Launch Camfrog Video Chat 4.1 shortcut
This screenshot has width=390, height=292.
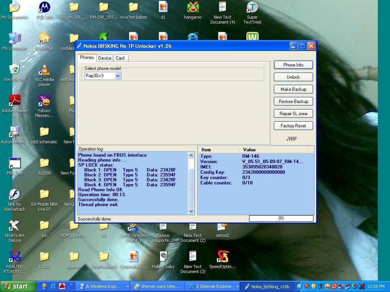point(134,233)
